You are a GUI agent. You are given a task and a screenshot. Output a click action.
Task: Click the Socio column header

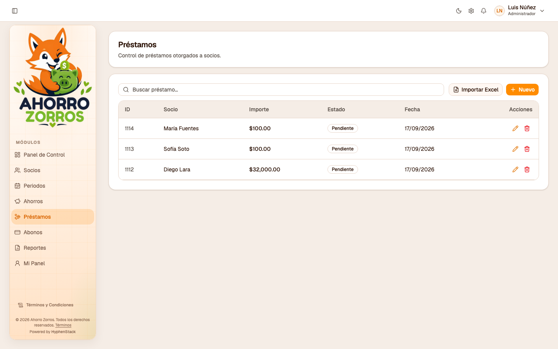point(170,109)
